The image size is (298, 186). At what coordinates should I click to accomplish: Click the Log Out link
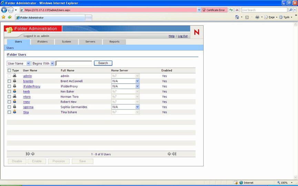tap(183, 36)
